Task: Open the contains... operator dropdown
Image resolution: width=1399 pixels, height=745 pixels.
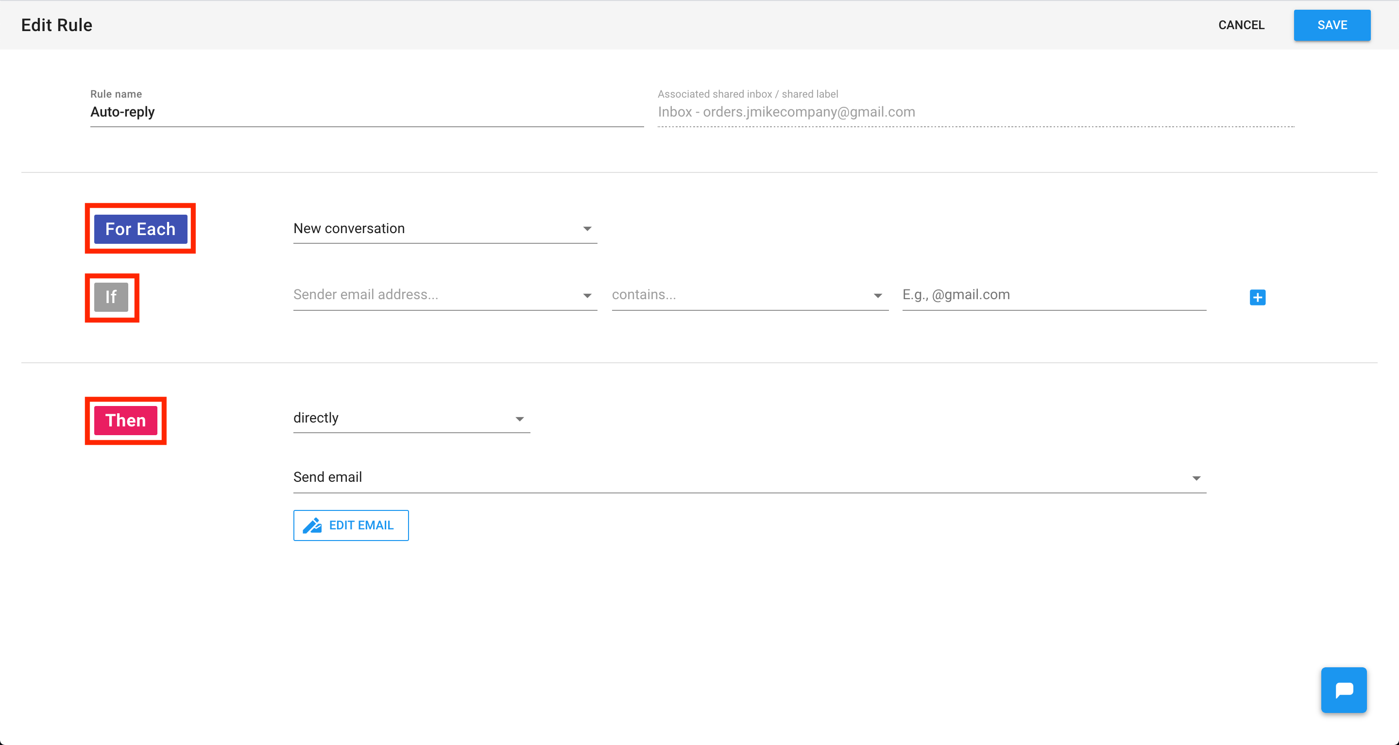Action: coord(750,295)
